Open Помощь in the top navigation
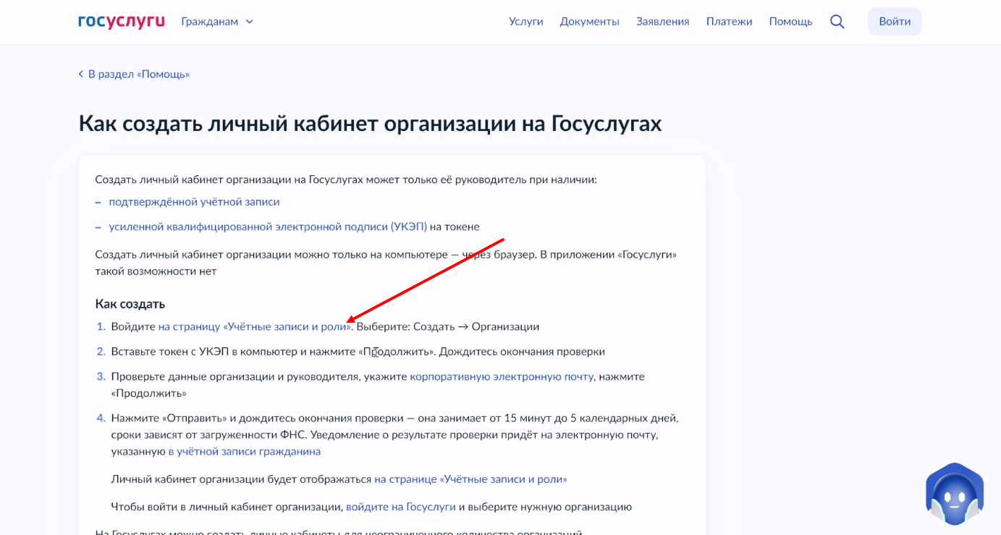Viewport: 1001px width, 535px height. 790,22
